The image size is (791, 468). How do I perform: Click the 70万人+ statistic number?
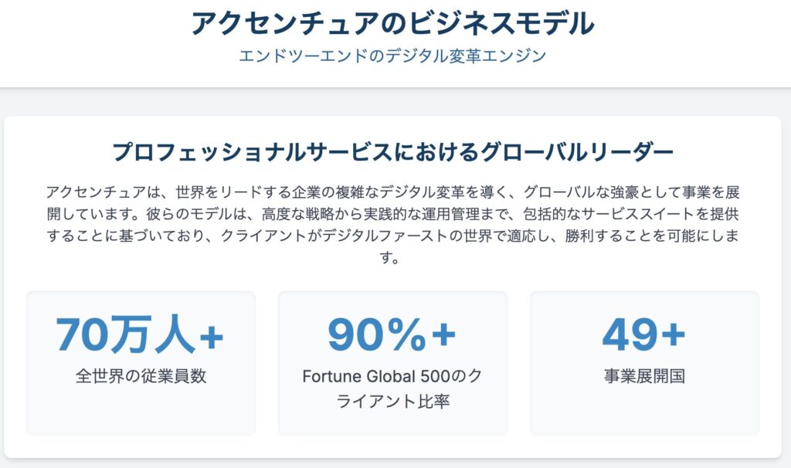[x=140, y=335]
